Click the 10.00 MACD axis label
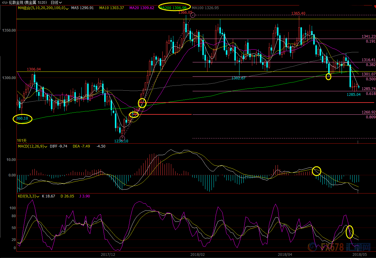376x258 pixels. pos(11,160)
